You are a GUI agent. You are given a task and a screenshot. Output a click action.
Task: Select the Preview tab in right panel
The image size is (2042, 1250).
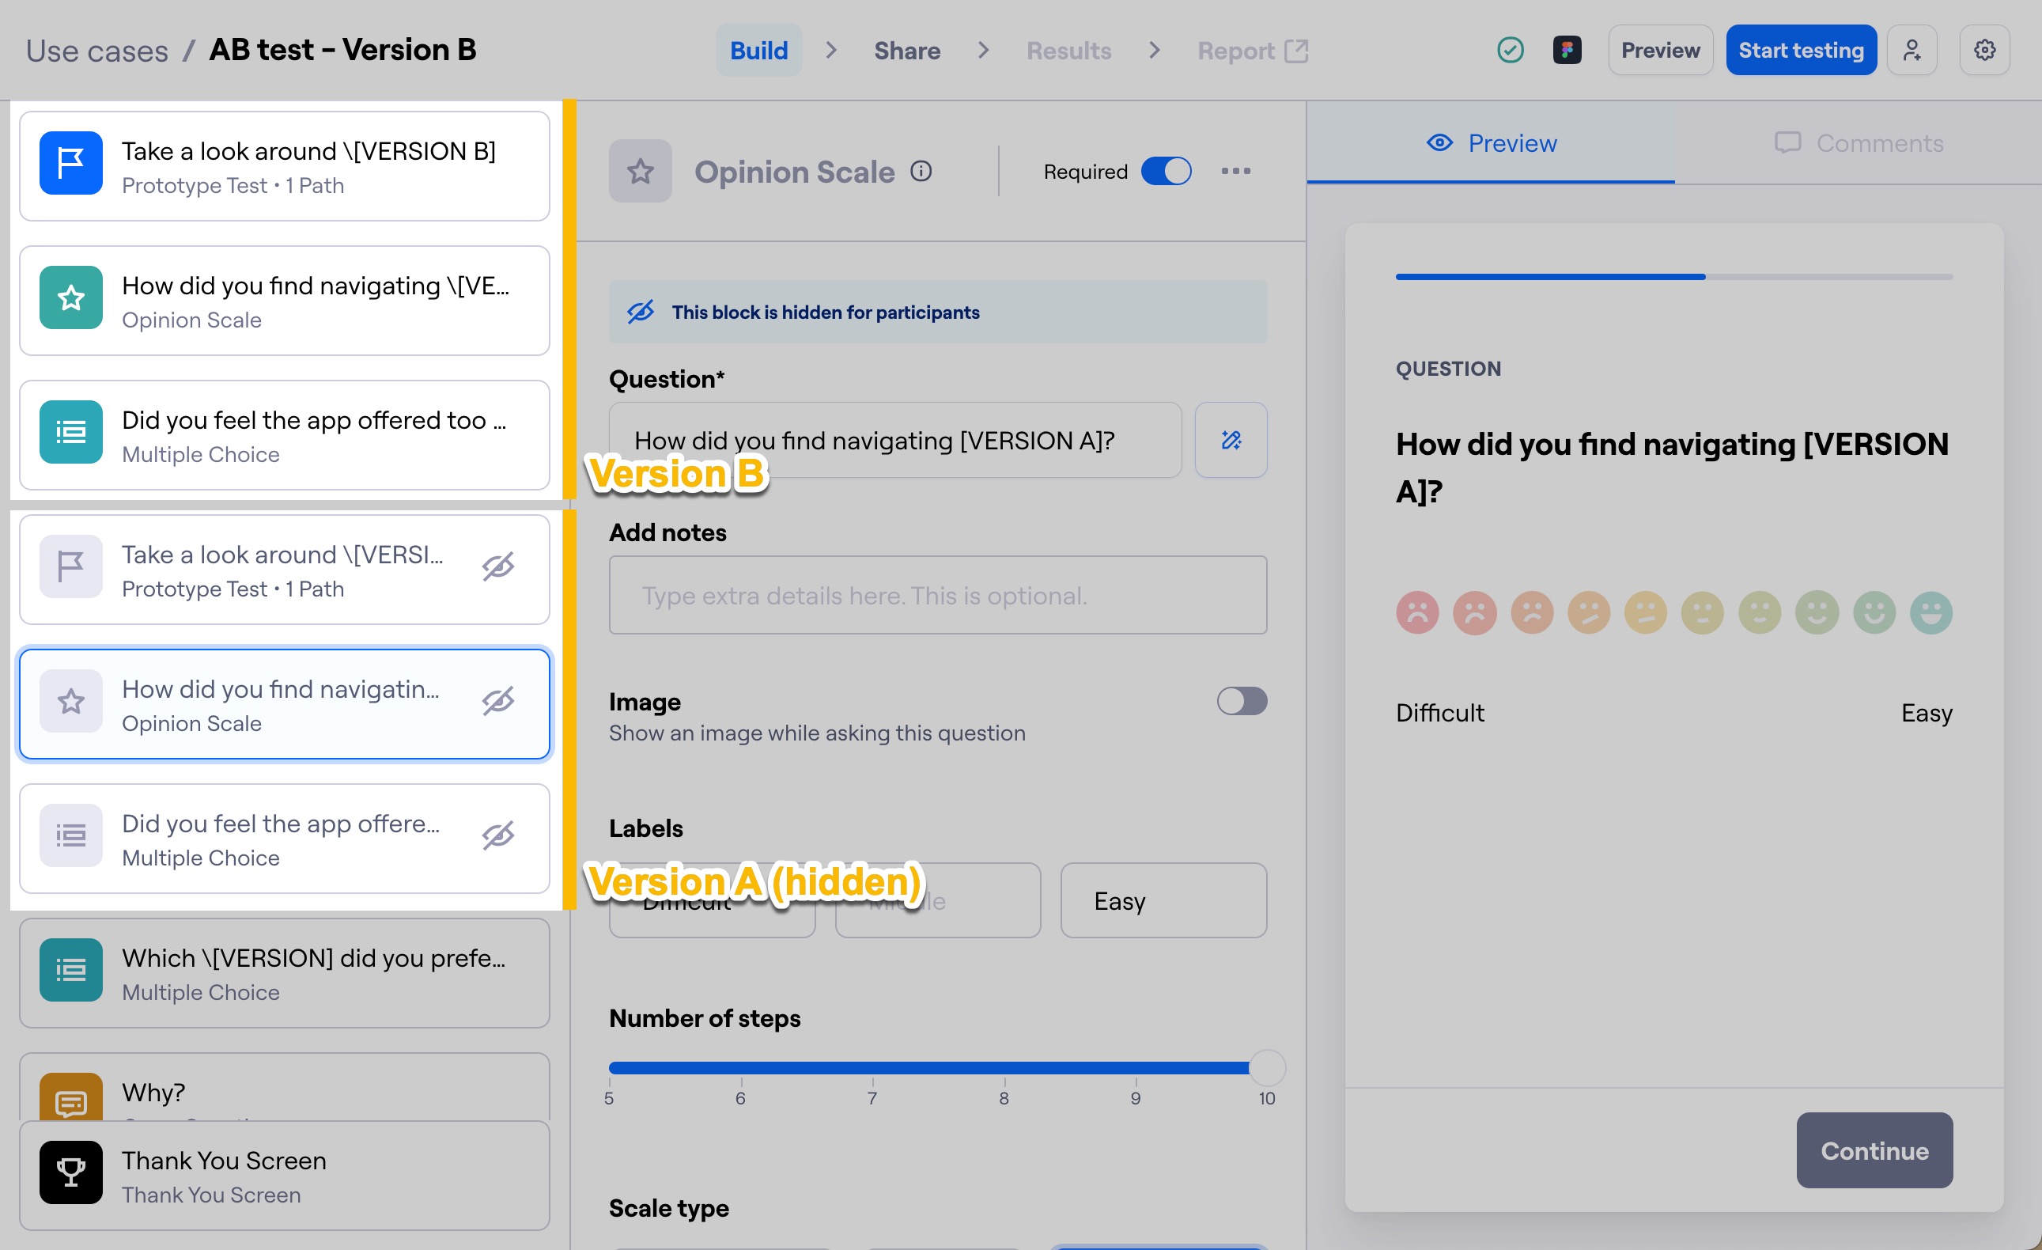[x=1490, y=143]
